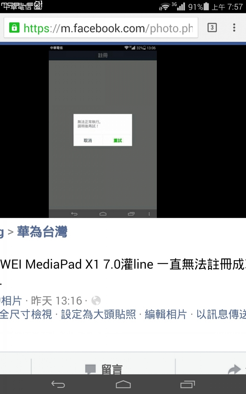
Task: Select 設定為大頭貼照 link
Action: (98, 314)
